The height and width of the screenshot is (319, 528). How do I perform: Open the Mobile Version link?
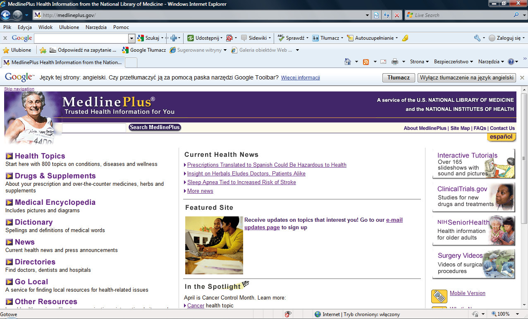468,293
